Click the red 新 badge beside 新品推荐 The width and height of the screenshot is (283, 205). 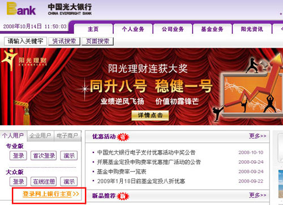point(123,196)
